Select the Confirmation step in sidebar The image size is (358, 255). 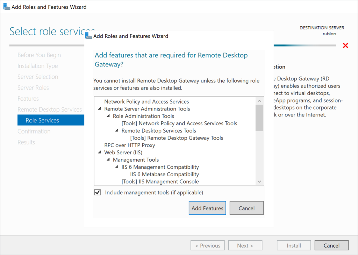pos(34,131)
